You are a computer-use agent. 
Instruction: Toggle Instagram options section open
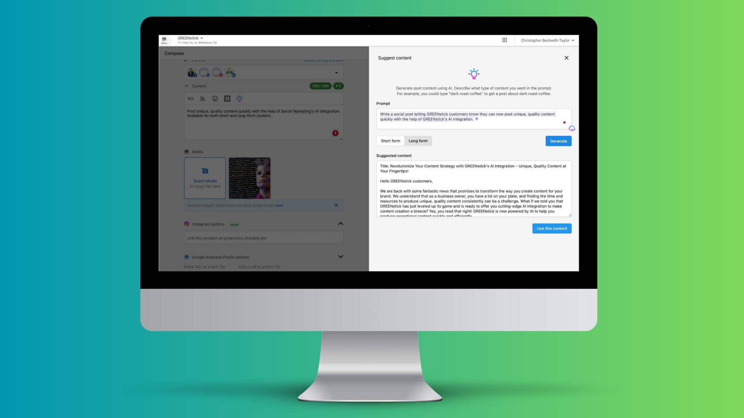[341, 224]
